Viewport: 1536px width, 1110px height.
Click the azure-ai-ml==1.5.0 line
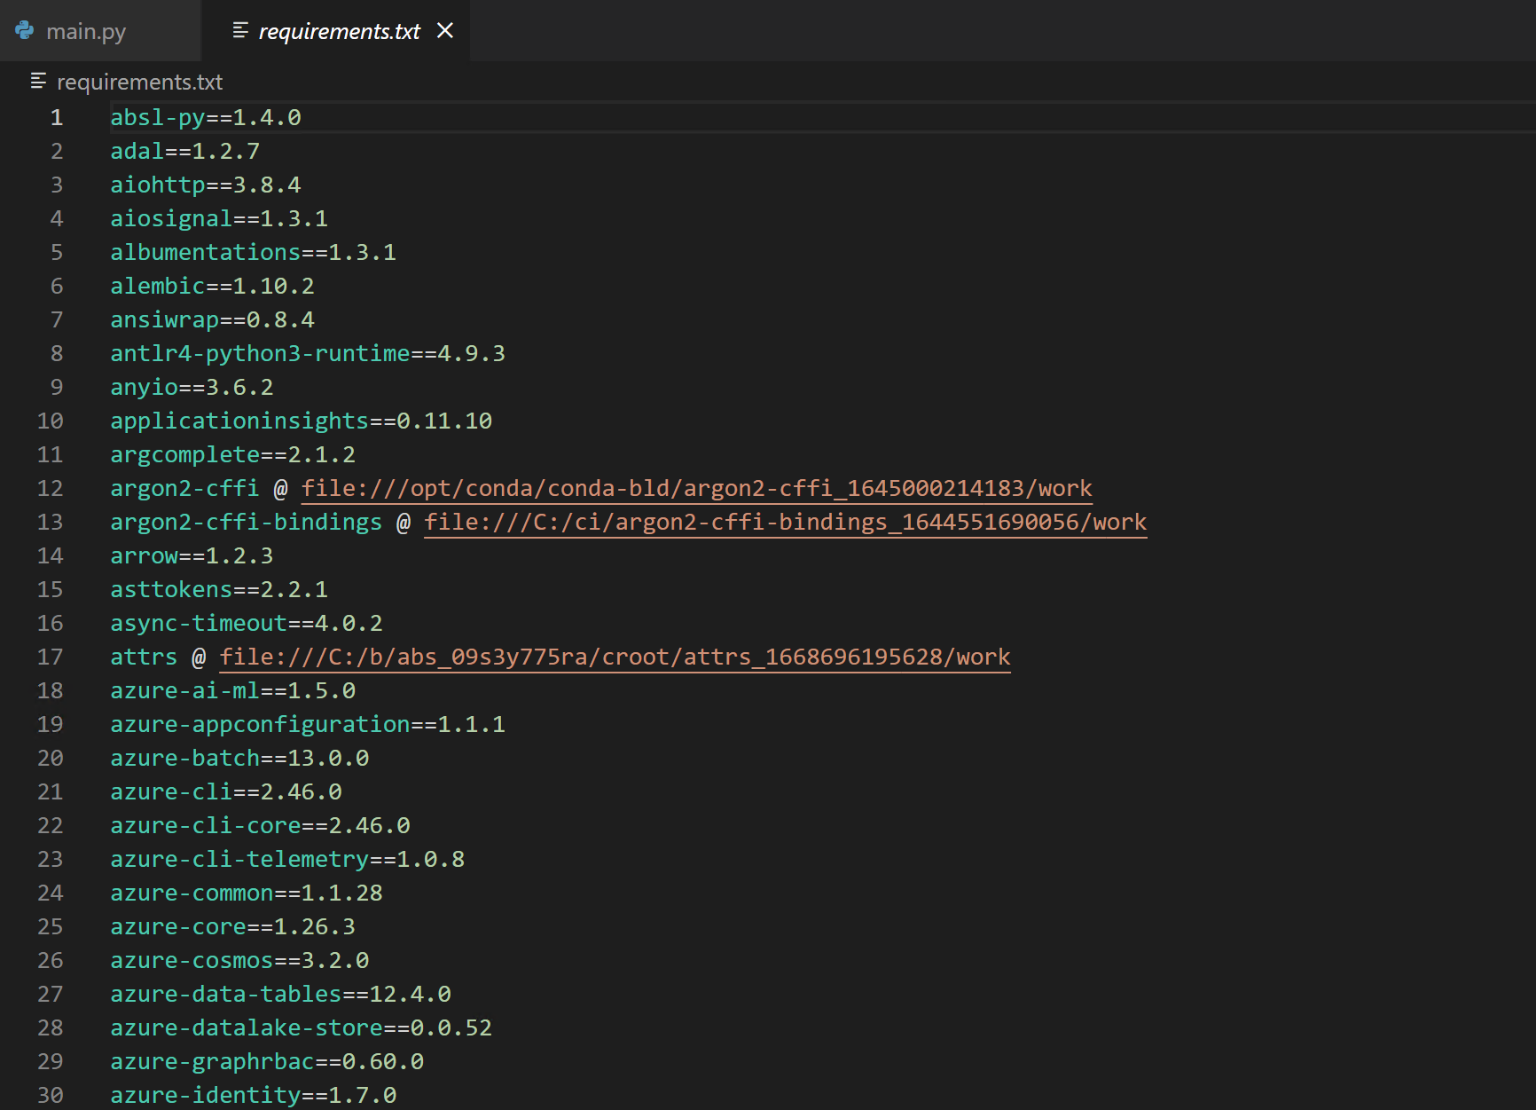pos(233,690)
